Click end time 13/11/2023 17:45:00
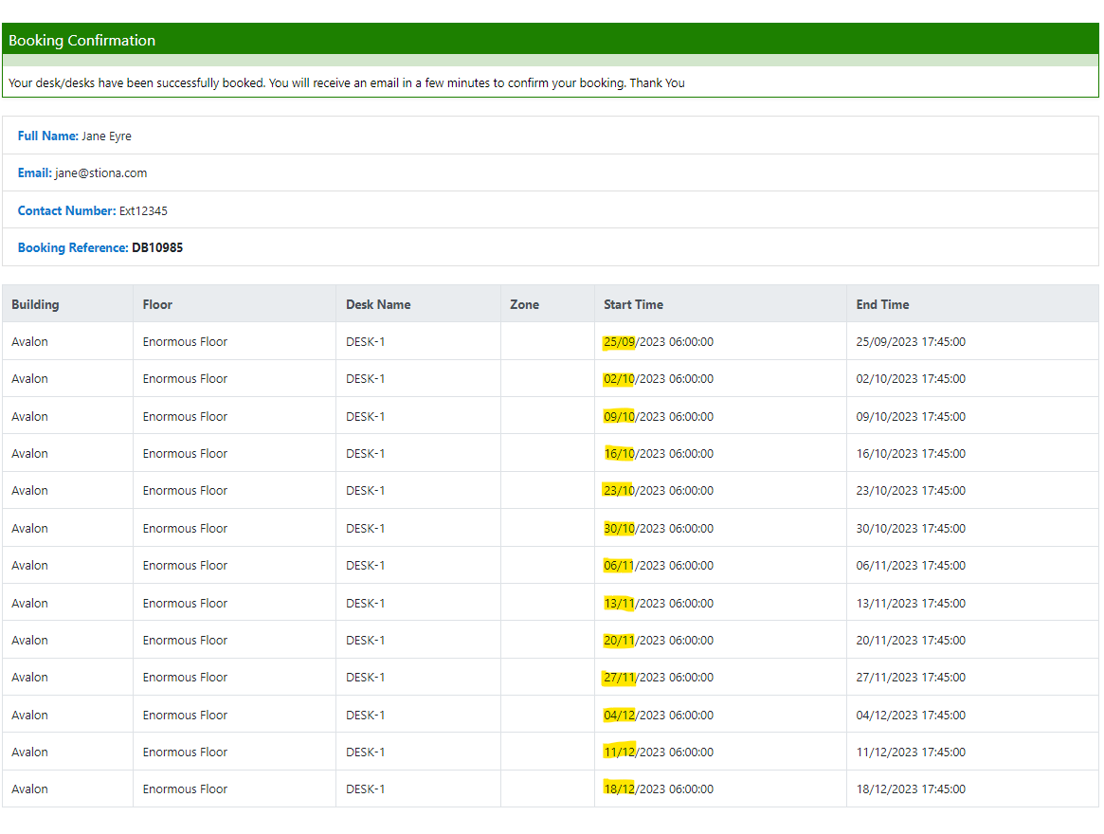The width and height of the screenshot is (1104, 834). point(911,603)
